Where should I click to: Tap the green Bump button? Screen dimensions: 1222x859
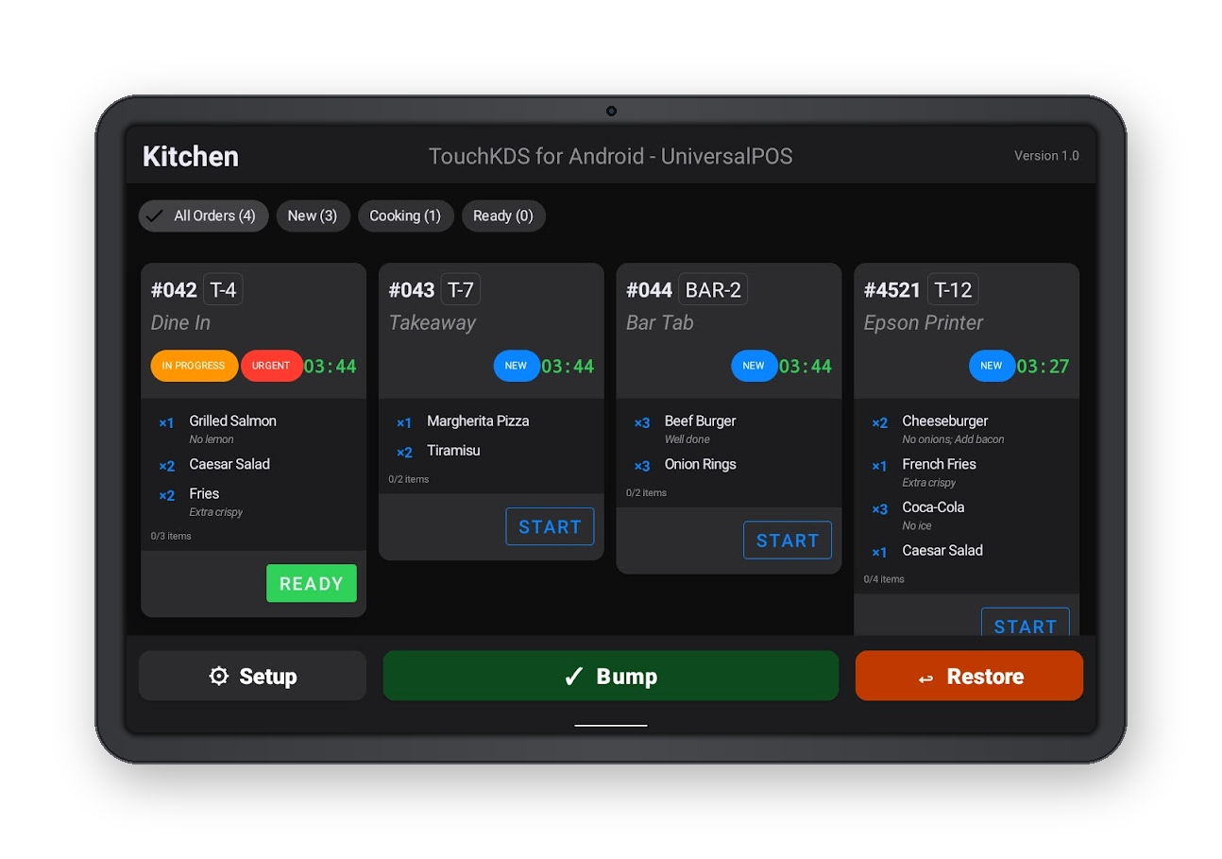tap(610, 676)
